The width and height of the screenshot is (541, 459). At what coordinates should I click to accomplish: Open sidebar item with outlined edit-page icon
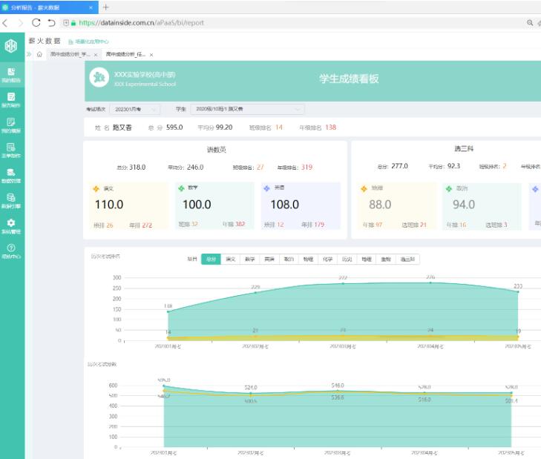point(11,125)
